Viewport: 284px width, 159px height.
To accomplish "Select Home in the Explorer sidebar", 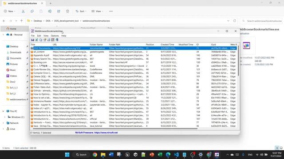I will (15, 29).
